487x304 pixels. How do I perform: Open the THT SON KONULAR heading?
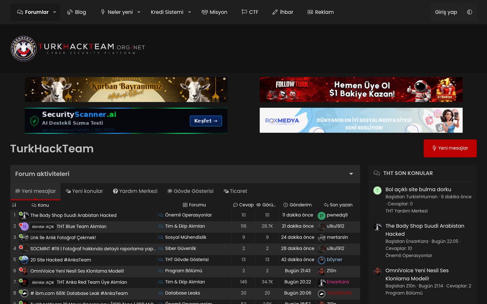[x=408, y=173]
